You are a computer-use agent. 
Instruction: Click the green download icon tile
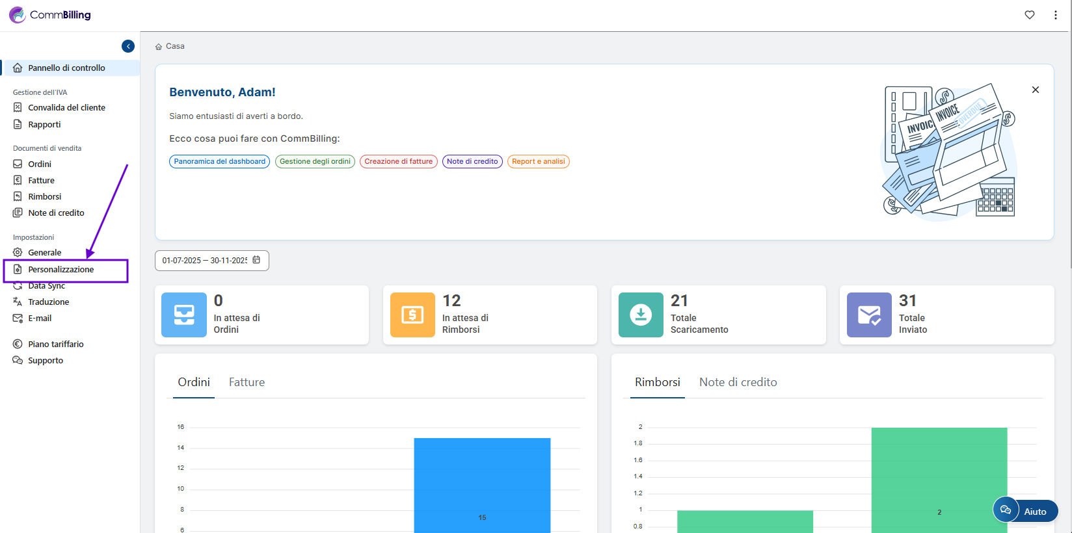(641, 315)
